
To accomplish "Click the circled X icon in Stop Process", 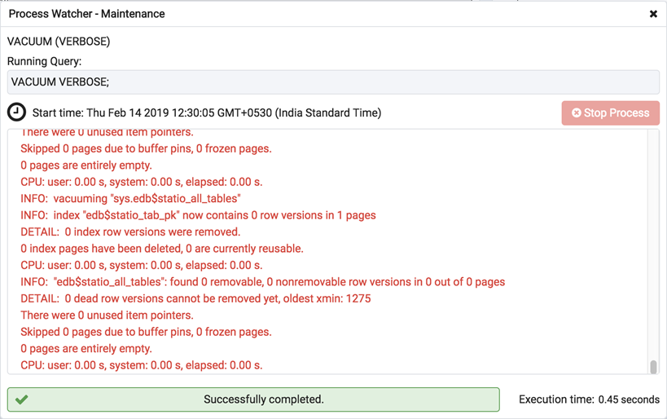I will click(577, 112).
